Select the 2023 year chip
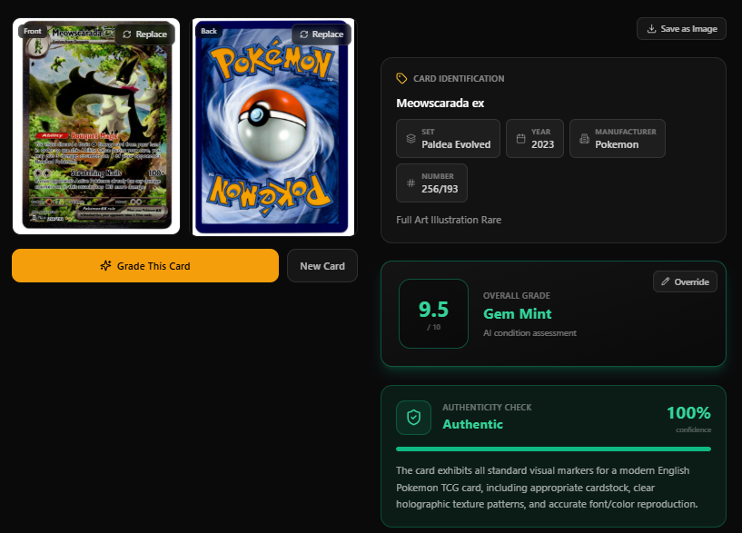This screenshot has height=533, width=742. 535,139
